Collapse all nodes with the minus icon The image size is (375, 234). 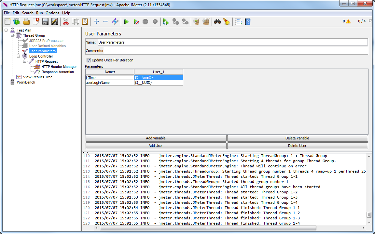106,21
